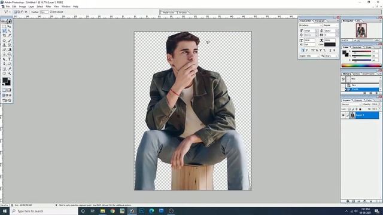Select the Move tool
The width and height of the screenshot is (383, 215).
(10, 26)
